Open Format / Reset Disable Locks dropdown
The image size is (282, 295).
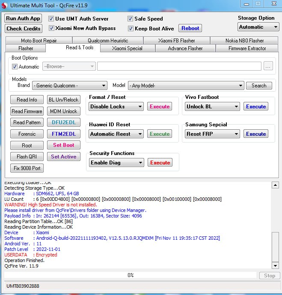point(116,107)
